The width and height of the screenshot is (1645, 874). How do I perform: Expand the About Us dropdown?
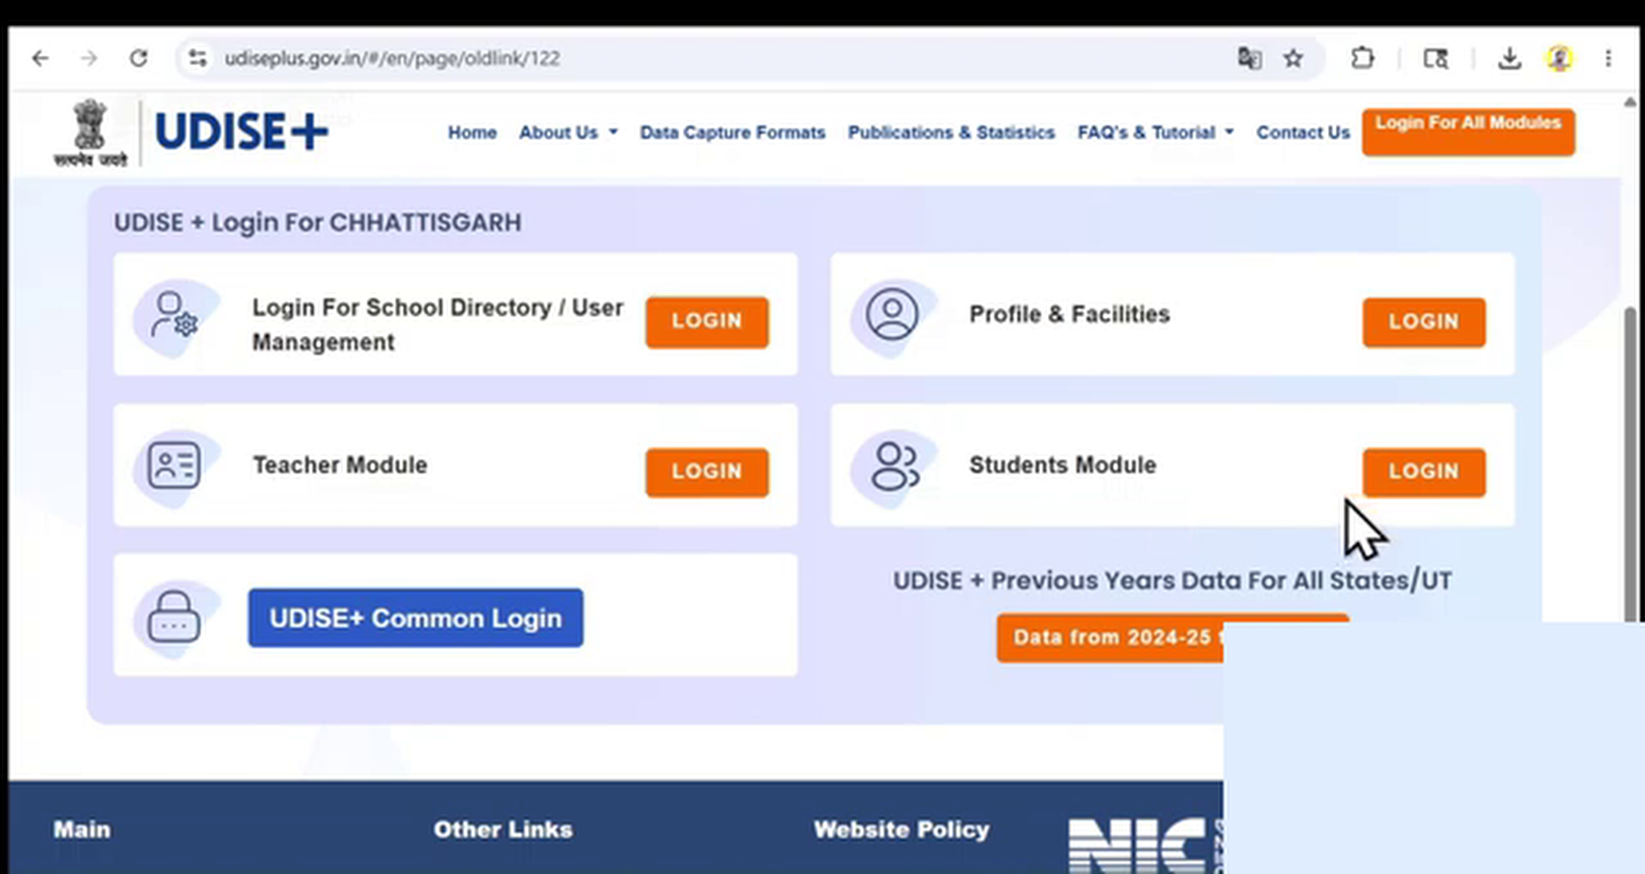point(568,133)
